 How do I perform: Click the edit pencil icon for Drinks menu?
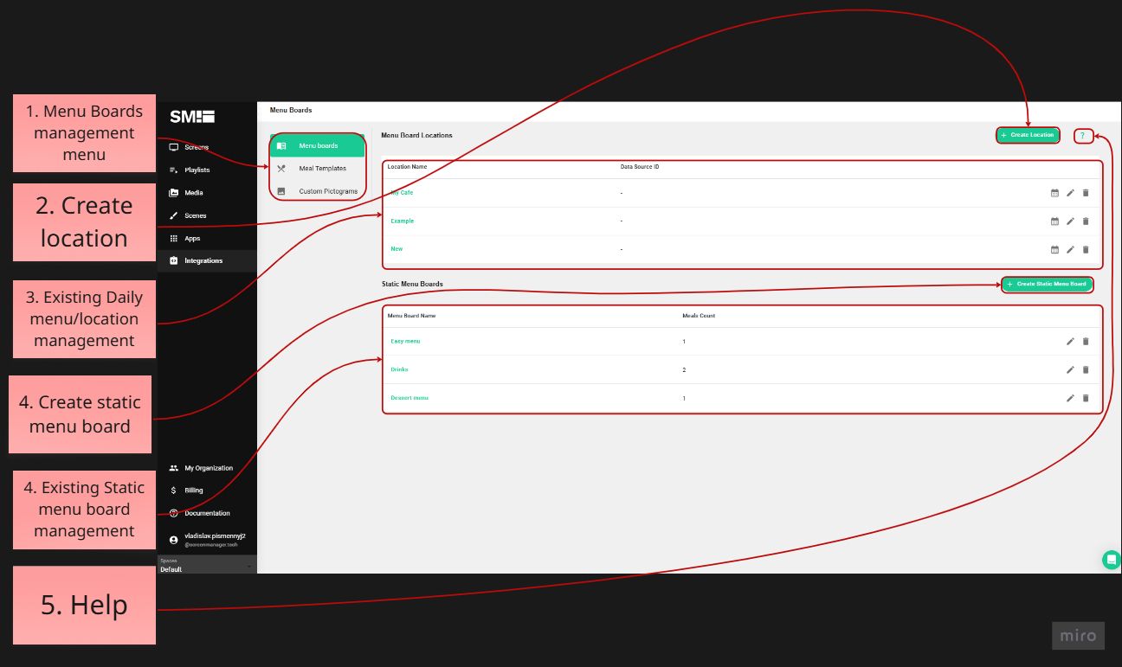[x=1071, y=369]
